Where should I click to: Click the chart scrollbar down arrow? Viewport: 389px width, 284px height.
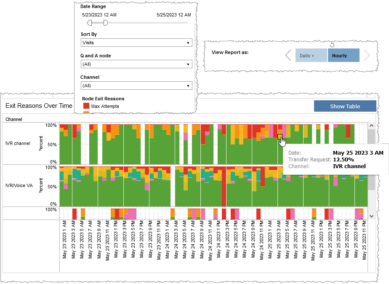coord(371,216)
